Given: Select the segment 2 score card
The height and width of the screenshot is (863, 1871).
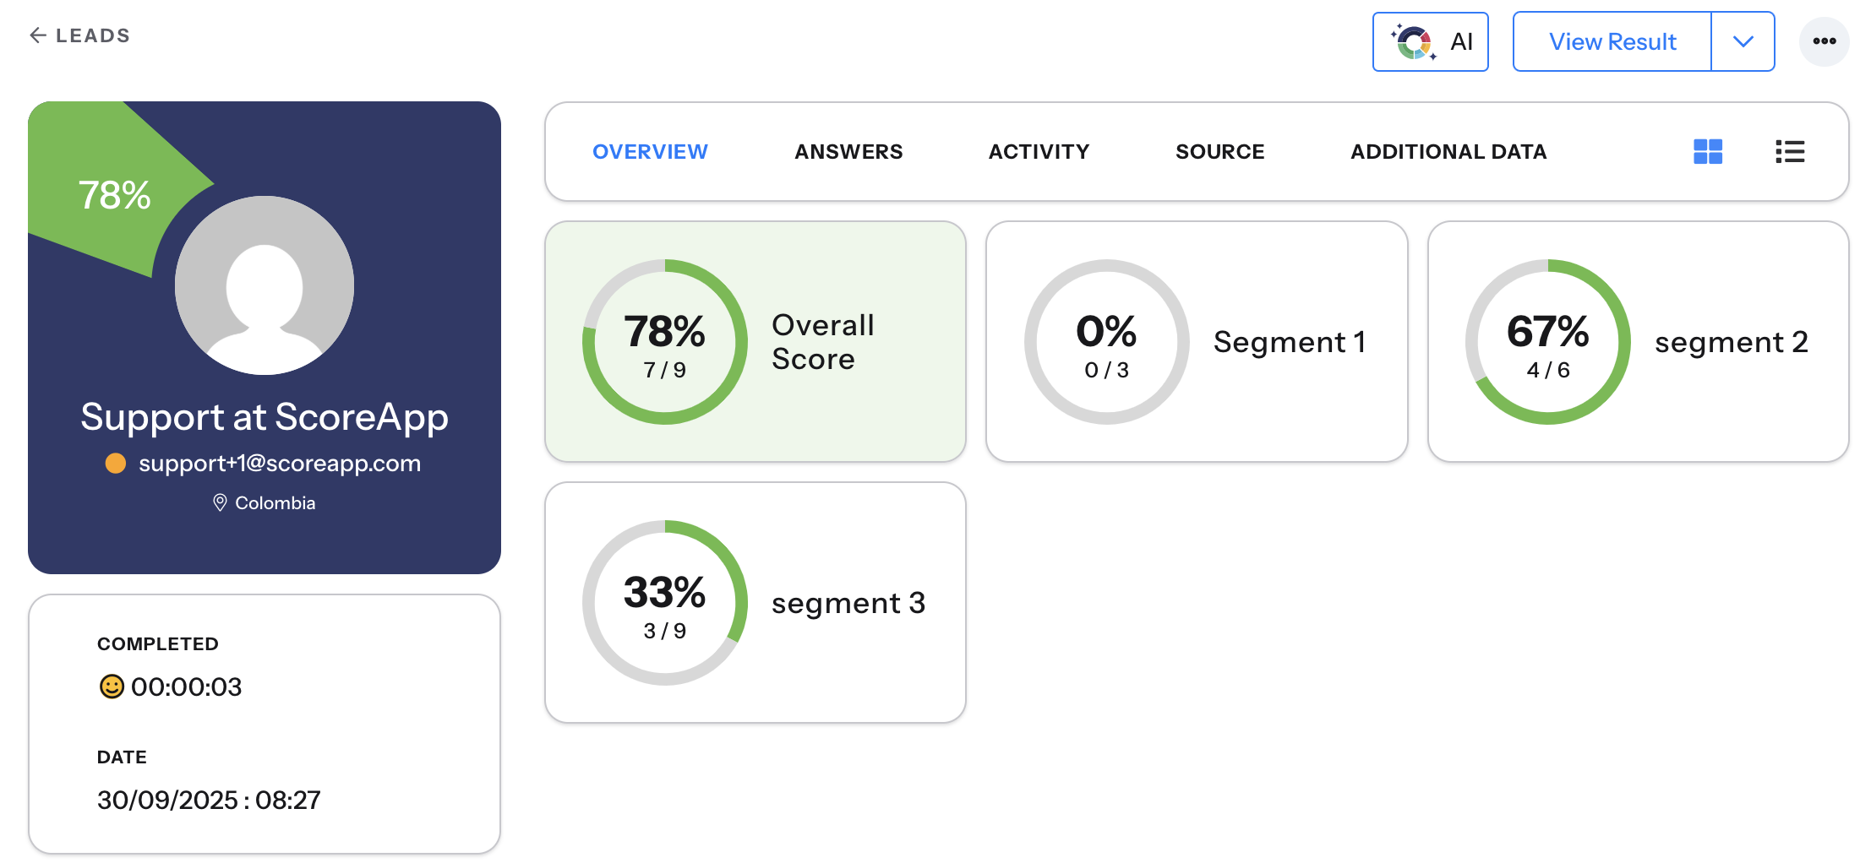Looking at the screenshot, I should [x=1638, y=341].
